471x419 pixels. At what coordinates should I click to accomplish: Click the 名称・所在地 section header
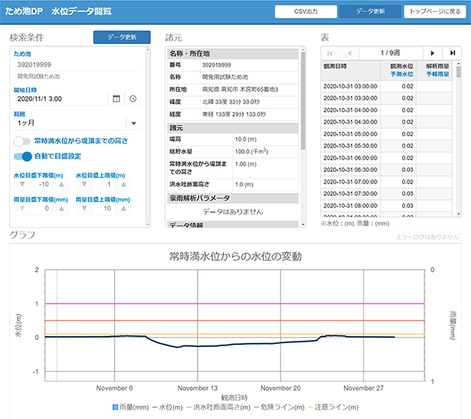[x=233, y=53]
